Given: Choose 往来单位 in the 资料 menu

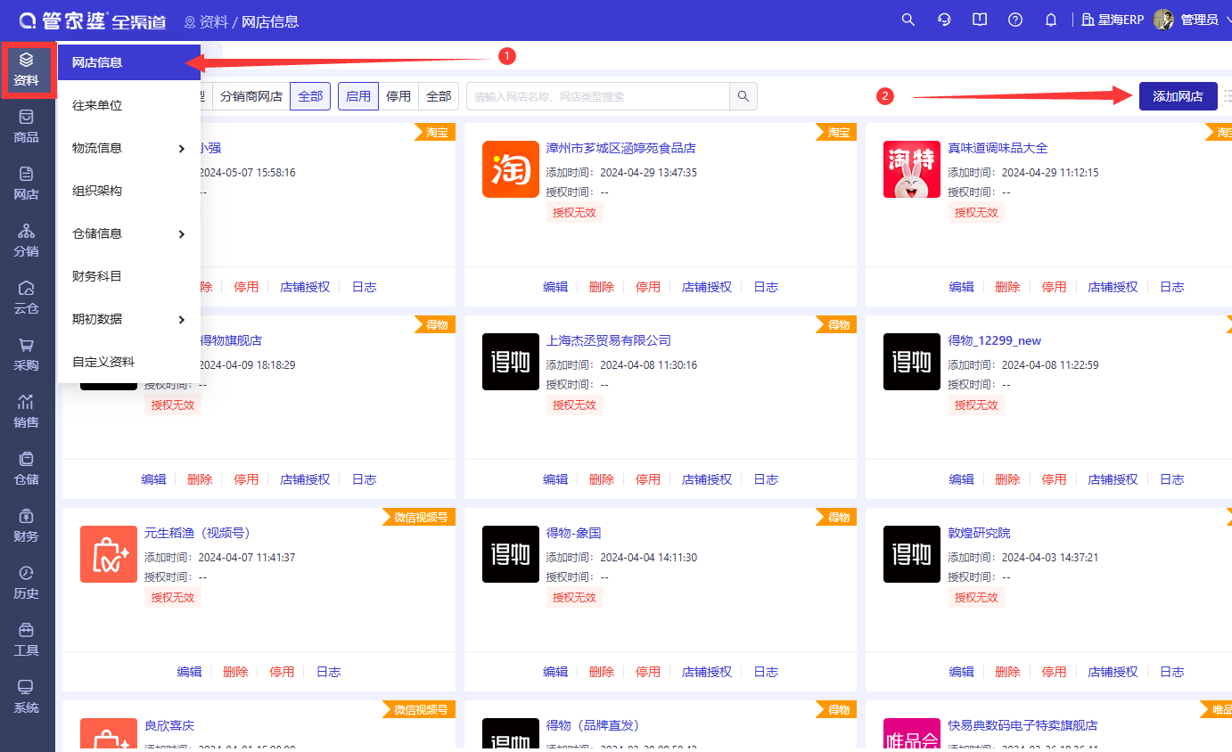Looking at the screenshot, I should (x=129, y=105).
